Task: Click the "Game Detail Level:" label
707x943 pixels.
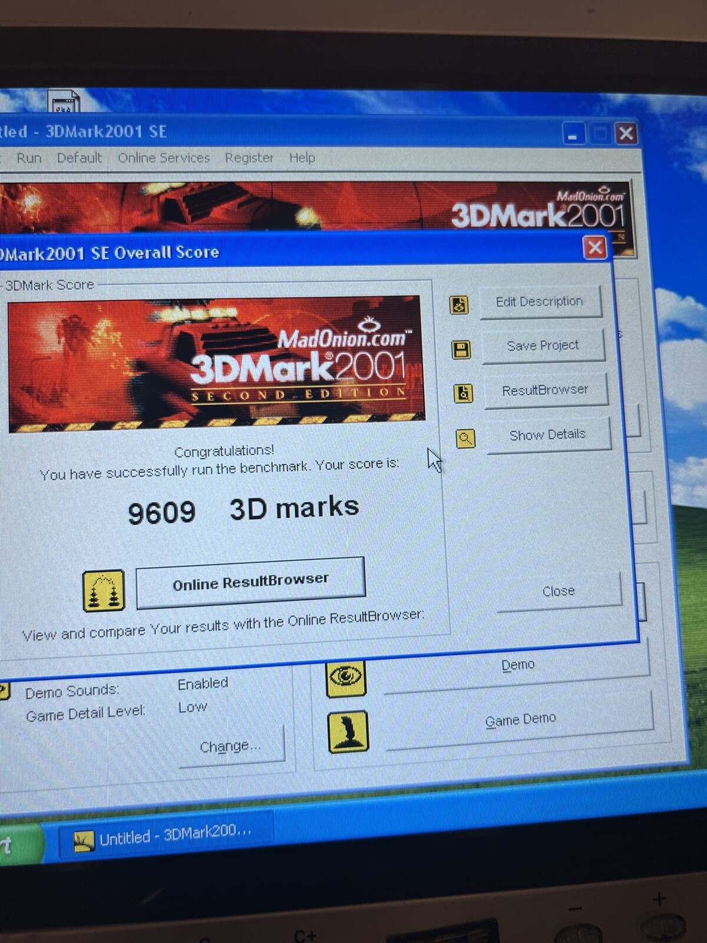Action: coord(85,714)
